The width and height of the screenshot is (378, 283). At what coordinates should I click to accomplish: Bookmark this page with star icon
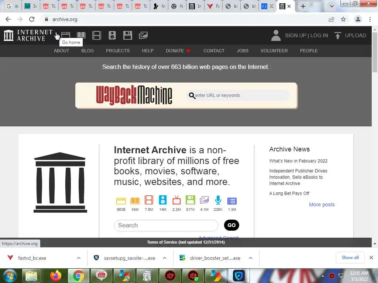tap(343, 19)
